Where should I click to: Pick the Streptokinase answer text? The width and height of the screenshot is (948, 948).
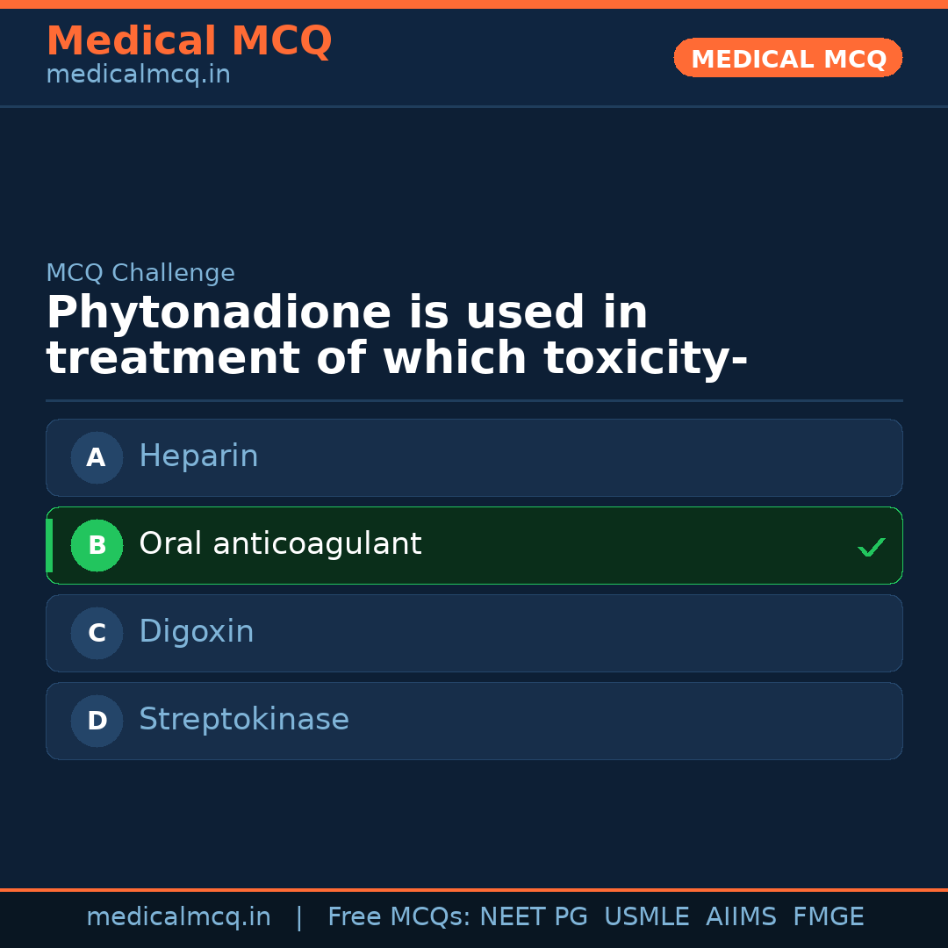244,720
